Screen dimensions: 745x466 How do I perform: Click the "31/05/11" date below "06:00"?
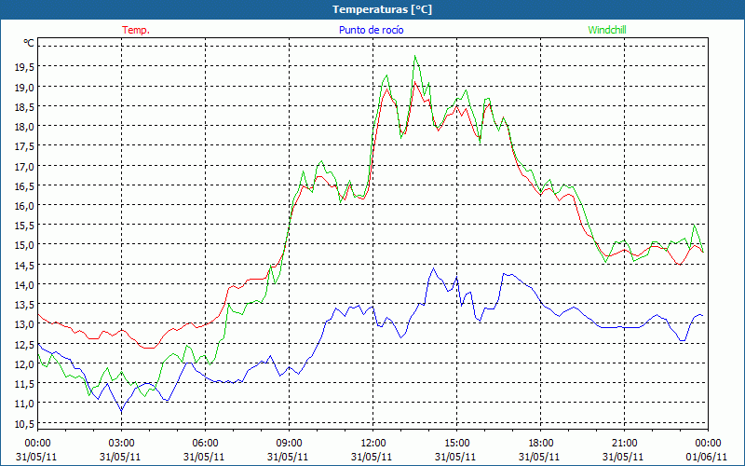204,457
